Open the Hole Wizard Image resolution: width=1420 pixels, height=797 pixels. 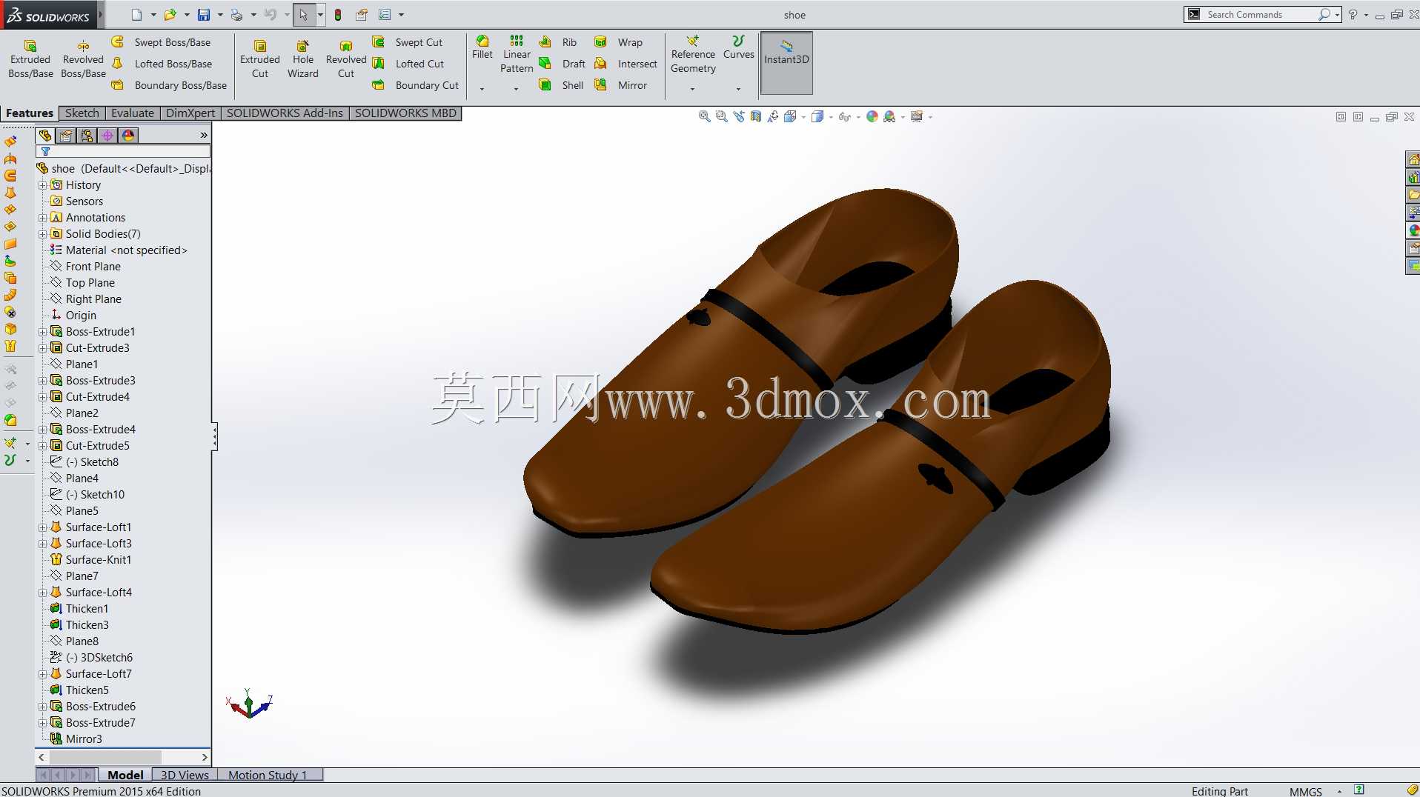pyautogui.click(x=303, y=59)
